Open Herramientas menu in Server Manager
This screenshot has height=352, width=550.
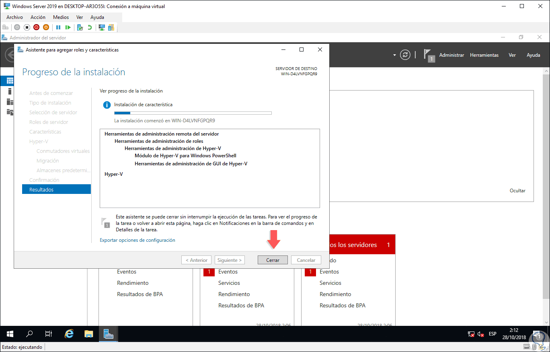click(x=484, y=55)
